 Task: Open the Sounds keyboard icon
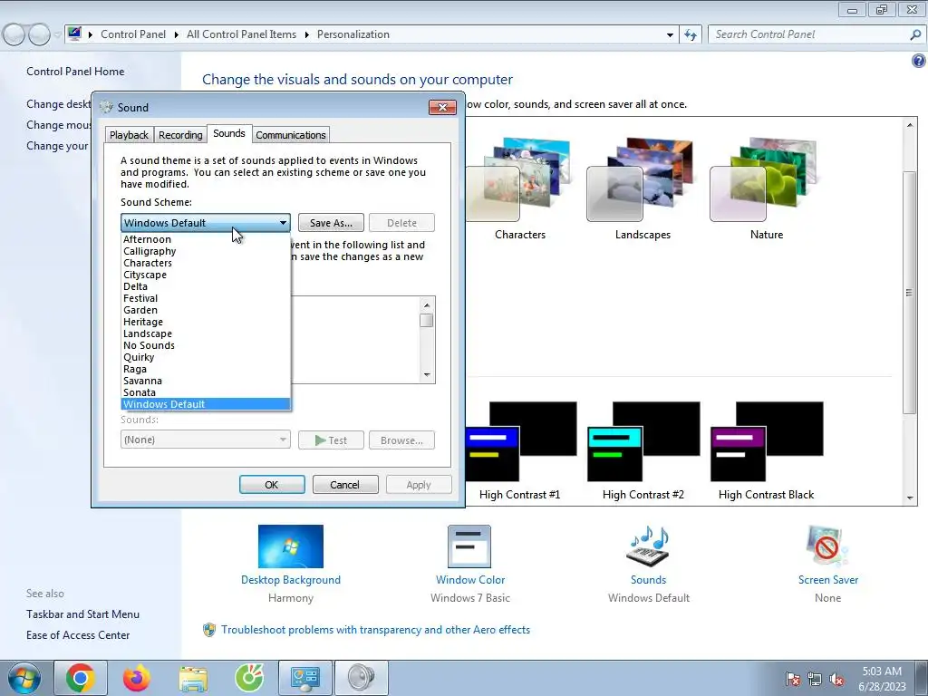[648, 546]
